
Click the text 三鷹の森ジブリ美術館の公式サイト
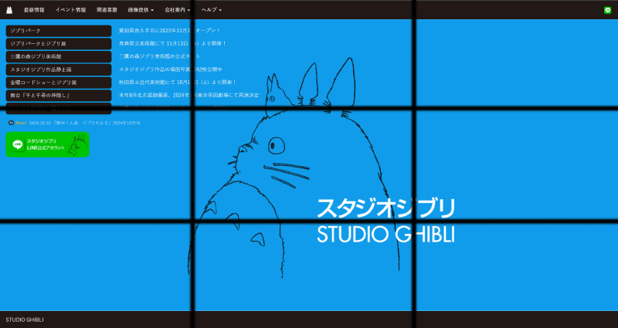click(160, 56)
